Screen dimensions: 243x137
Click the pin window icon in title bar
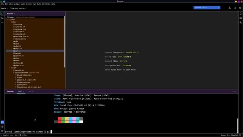(x=4, y=2)
